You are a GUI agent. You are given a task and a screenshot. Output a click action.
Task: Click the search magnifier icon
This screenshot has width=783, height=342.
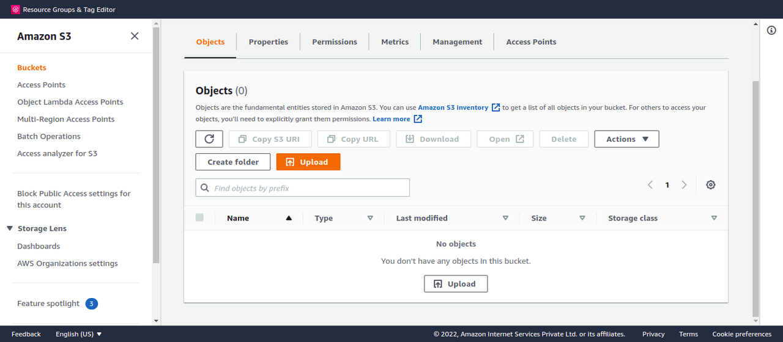[x=205, y=188]
